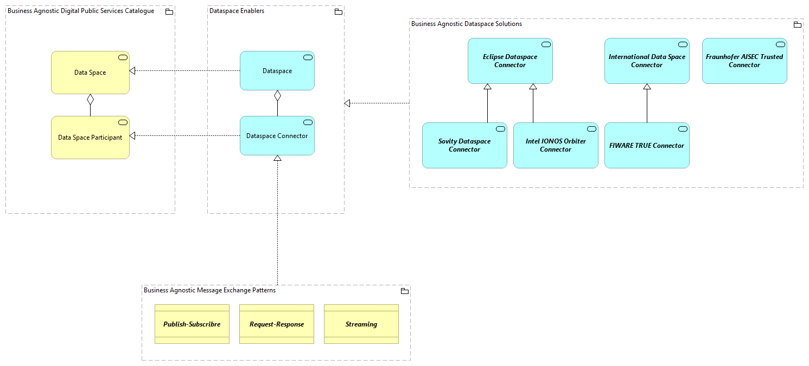Image resolution: width=809 pixels, height=366 pixels.
Task: Click aggregation diamond below Data Space
Action: tap(90, 100)
